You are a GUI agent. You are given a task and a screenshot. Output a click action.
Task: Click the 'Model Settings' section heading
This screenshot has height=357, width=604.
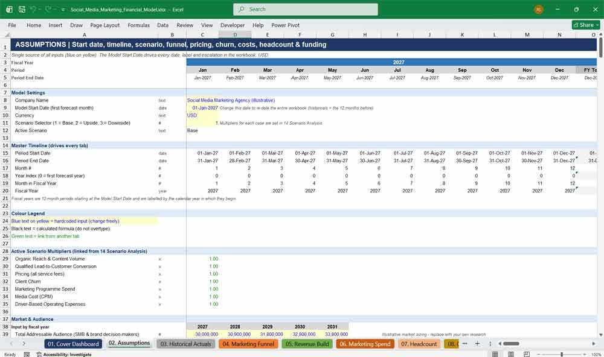(28, 93)
